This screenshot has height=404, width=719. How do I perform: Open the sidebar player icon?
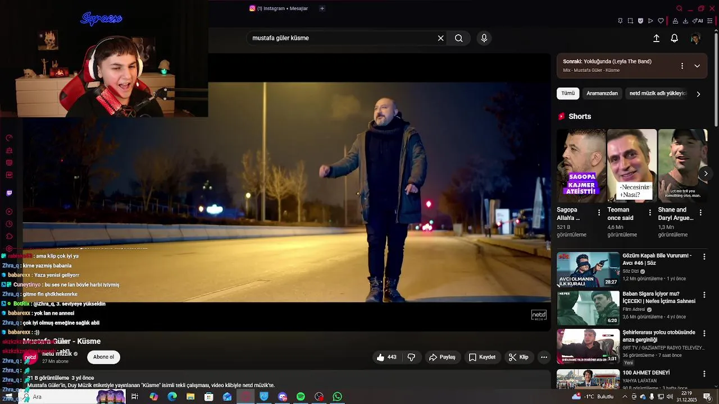click(x=9, y=212)
